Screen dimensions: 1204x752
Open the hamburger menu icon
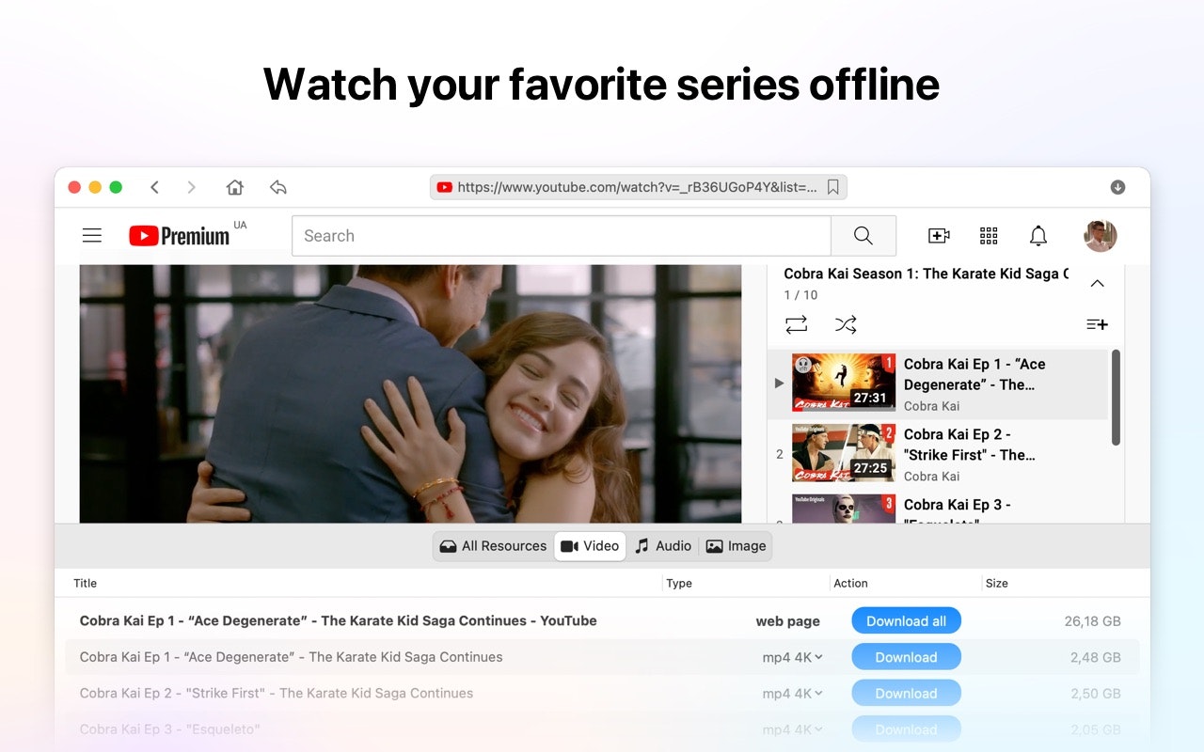[x=91, y=235]
